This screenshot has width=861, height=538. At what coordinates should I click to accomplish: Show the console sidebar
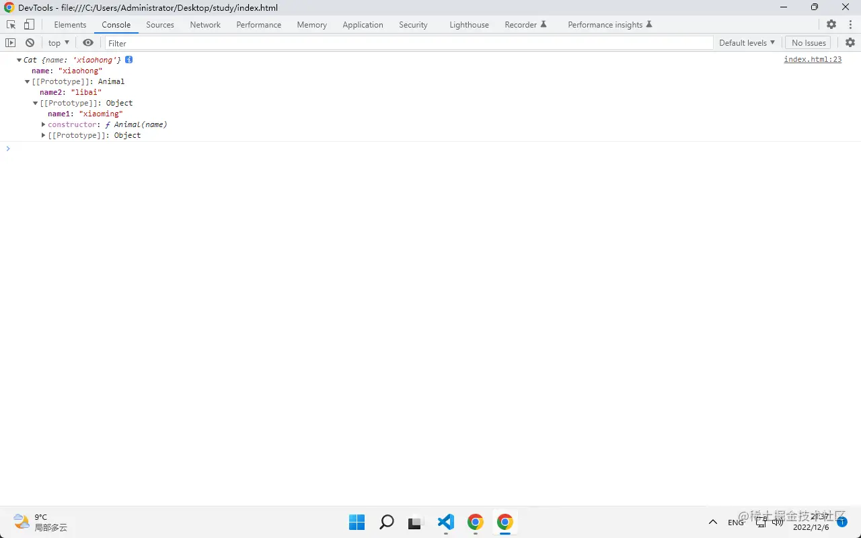(x=10, y=42)
